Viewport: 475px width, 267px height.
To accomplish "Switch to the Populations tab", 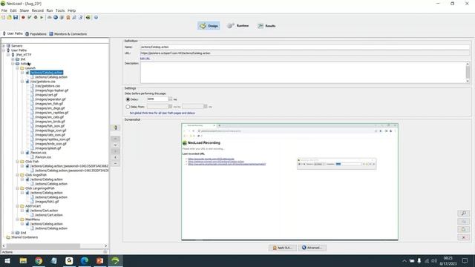I will (36, 34).
